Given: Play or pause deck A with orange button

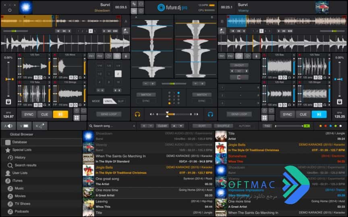Looking at the screenshot, I should (x=60, y=115).
